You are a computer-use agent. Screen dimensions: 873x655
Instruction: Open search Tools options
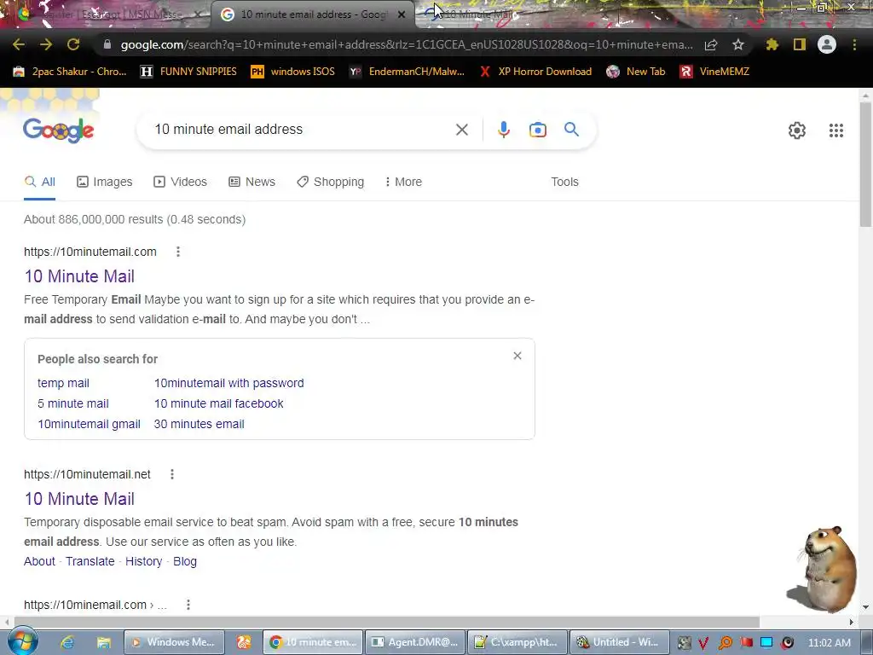point(564,182)
